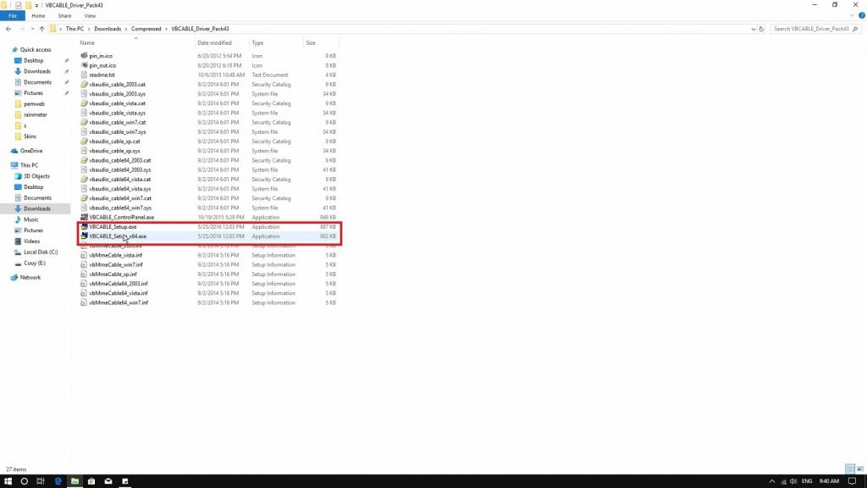Viewport: 867px width, 488px height.
Task: Open recent locations dropdown arrow
Action: click(32, 29)
